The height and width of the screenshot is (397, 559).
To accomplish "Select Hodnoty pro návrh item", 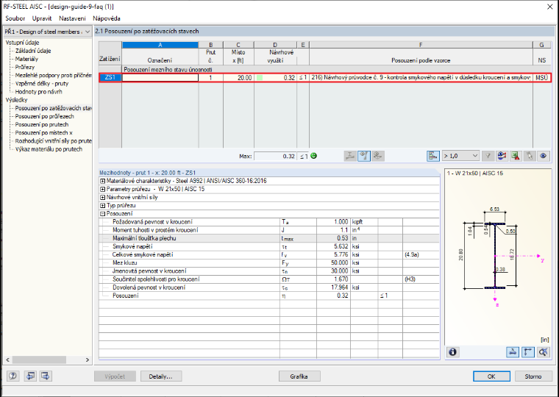I will click(x=38, y=92).
